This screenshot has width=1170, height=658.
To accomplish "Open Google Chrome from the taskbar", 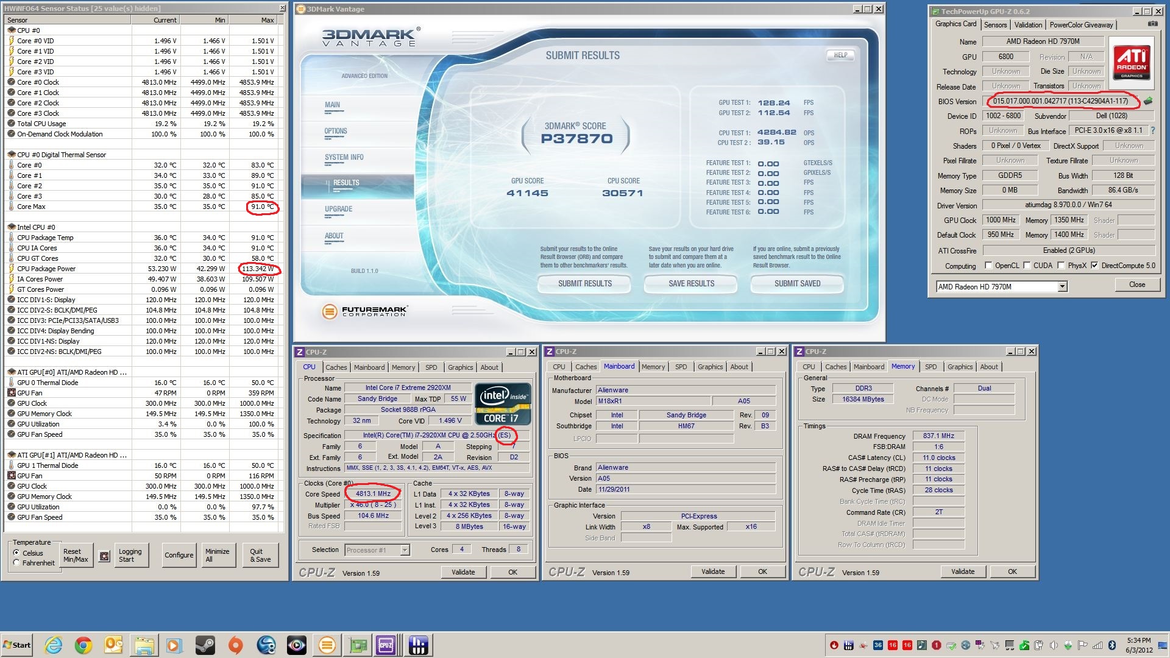I will coord(83,645).
